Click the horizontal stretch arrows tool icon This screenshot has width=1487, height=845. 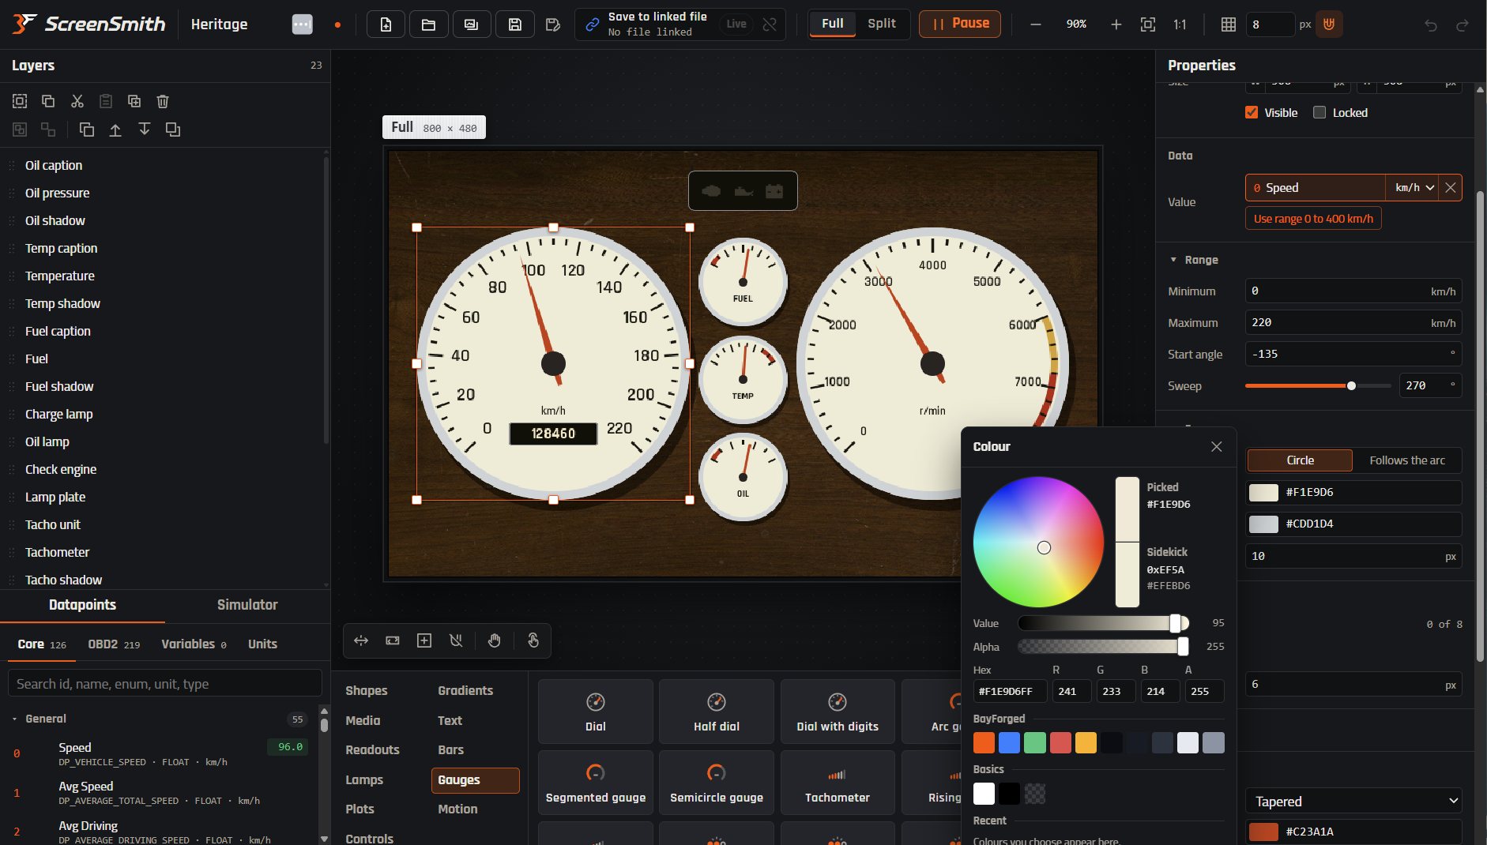tap(361, 640)
